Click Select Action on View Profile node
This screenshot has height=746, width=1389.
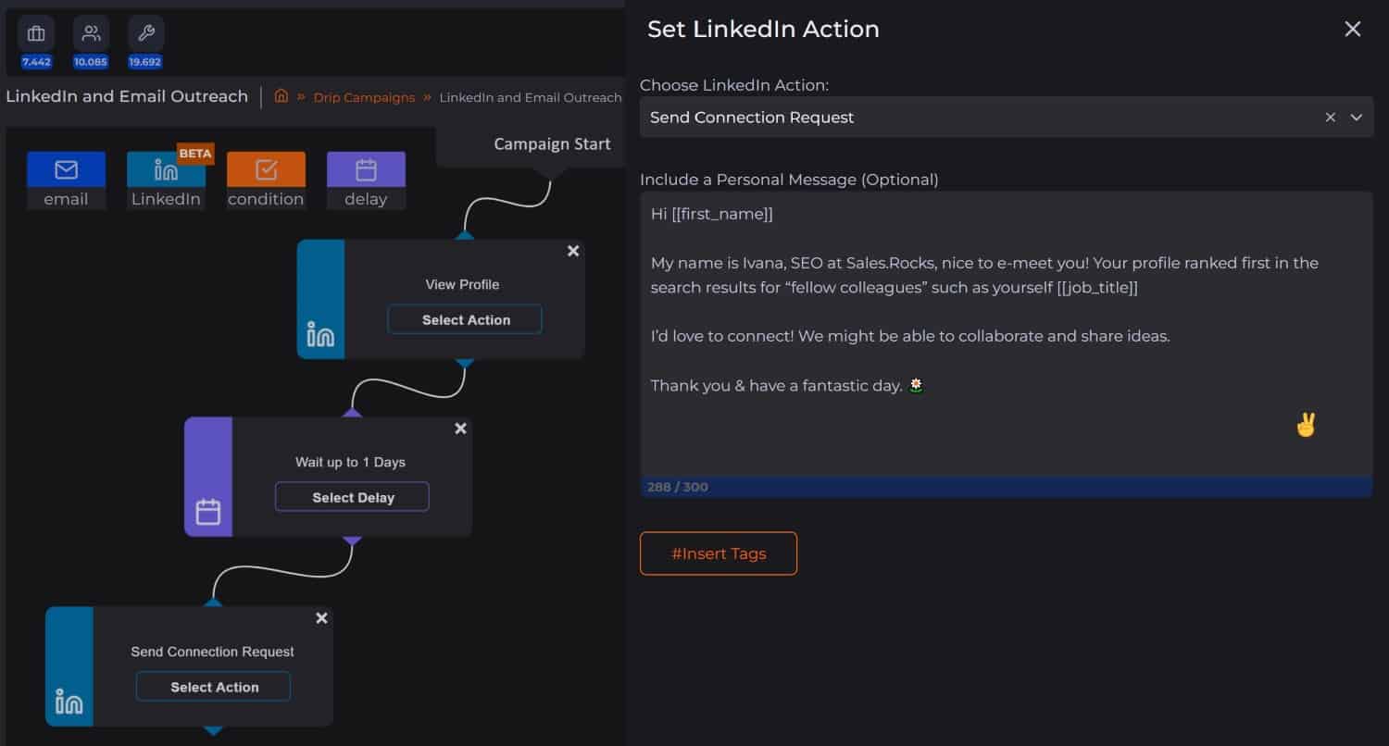tap(465, 319)
